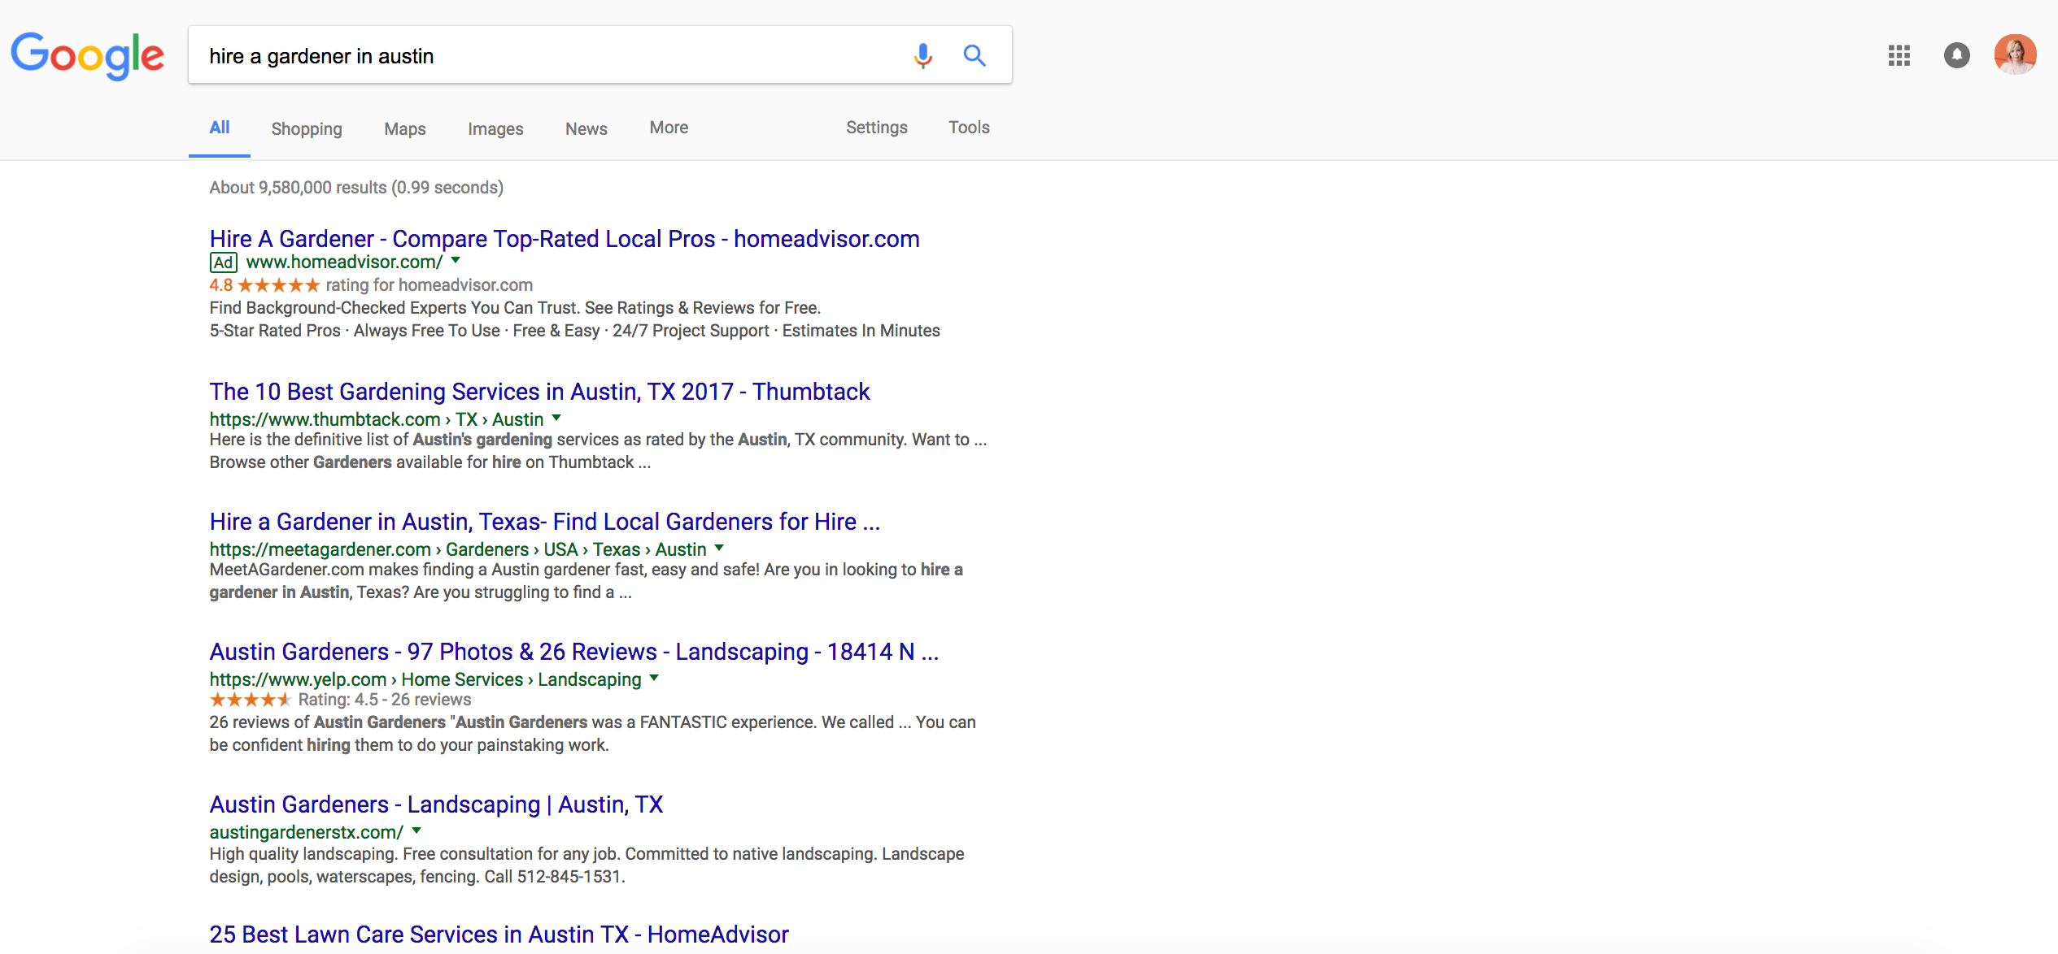
Task: Click the Google logo
Action: (x=88, y=55)
